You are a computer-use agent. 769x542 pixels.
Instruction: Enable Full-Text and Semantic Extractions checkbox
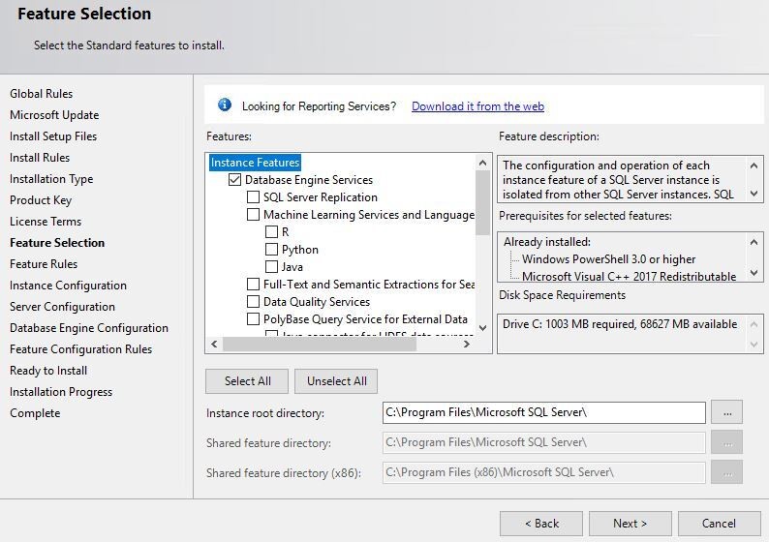pyautogui.click(x=253, y=285)
